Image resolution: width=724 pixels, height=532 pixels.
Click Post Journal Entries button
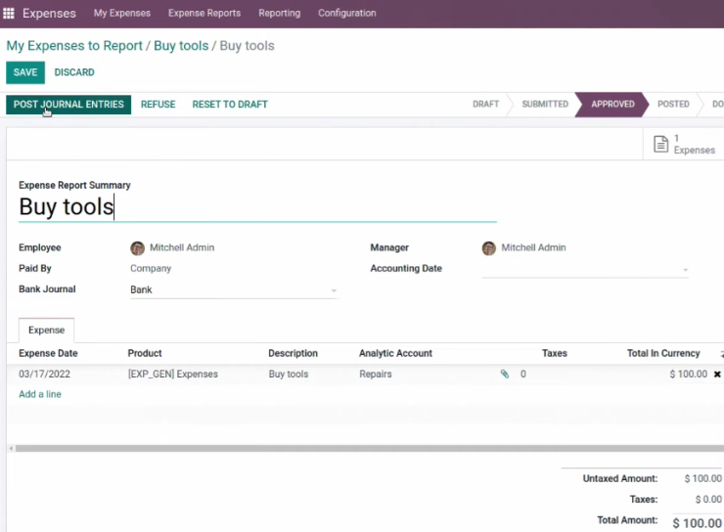[x=68, y=105]
